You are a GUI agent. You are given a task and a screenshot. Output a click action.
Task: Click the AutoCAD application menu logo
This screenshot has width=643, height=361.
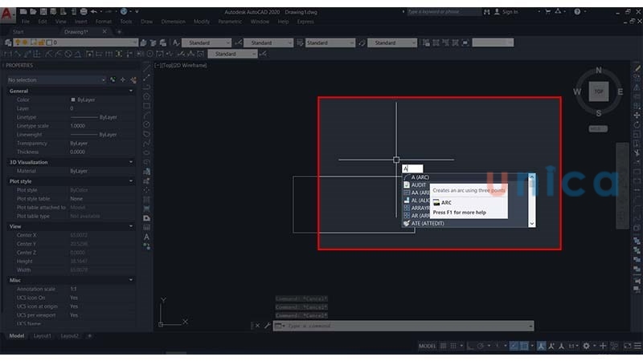click(7, 14)
